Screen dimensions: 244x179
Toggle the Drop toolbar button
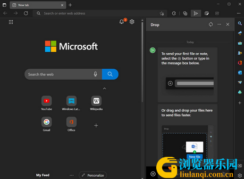pyautogui.click(x=196, y=14)
